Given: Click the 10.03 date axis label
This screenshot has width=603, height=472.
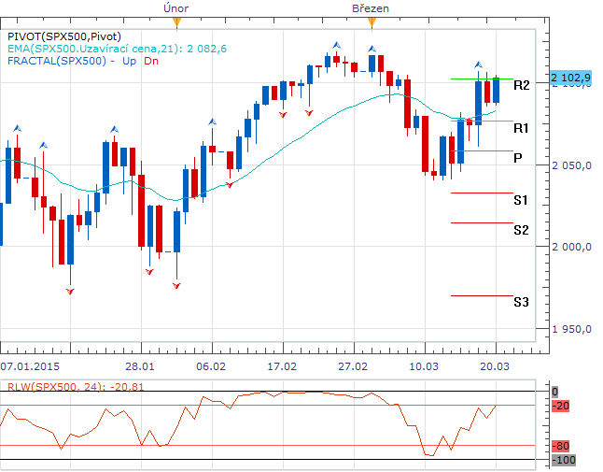Looking at the screenshot, I should point(424,366).
